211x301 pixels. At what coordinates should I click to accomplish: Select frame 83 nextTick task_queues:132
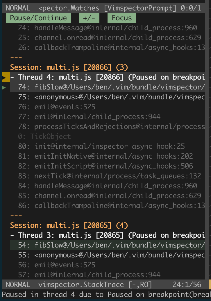pyautogui.click(x=110, y=176)
